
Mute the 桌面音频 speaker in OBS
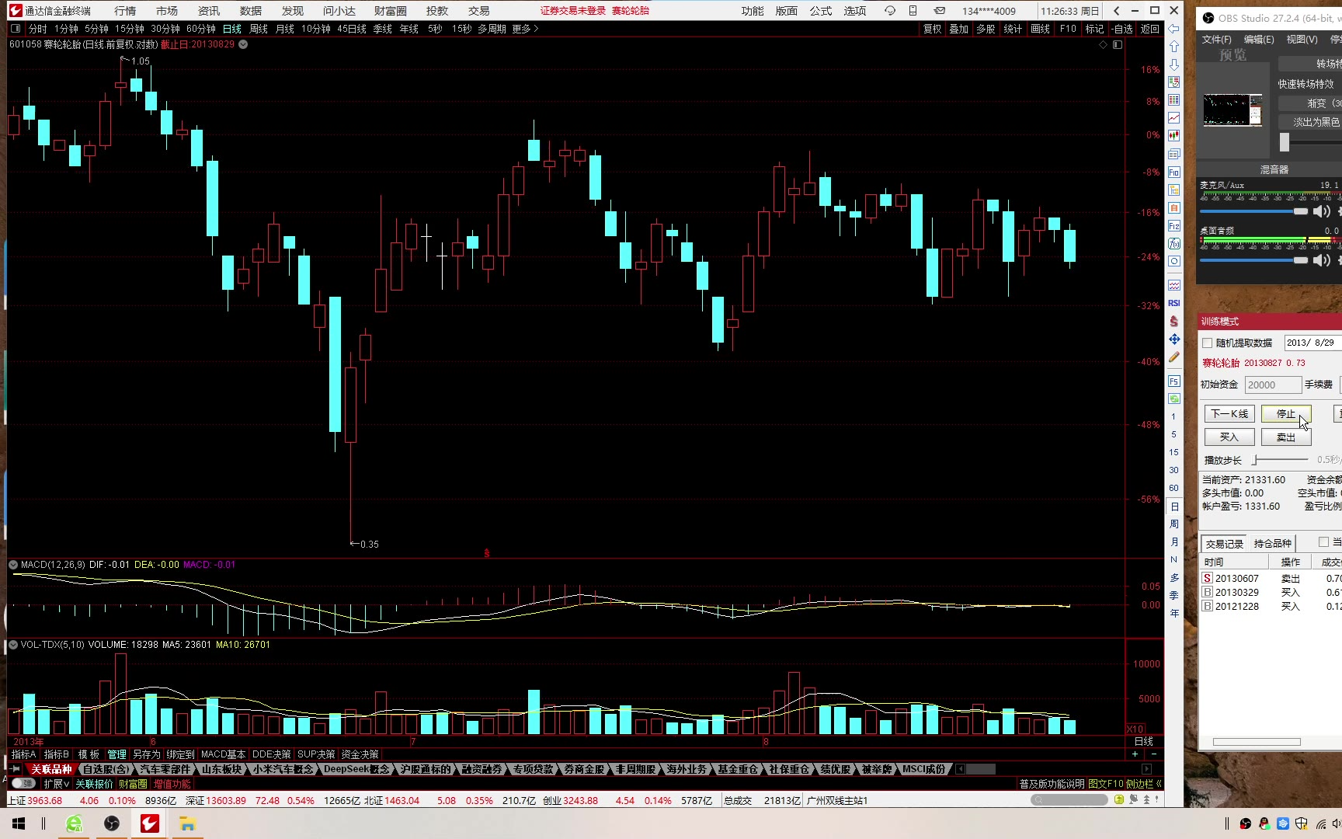coord(1321,260)
